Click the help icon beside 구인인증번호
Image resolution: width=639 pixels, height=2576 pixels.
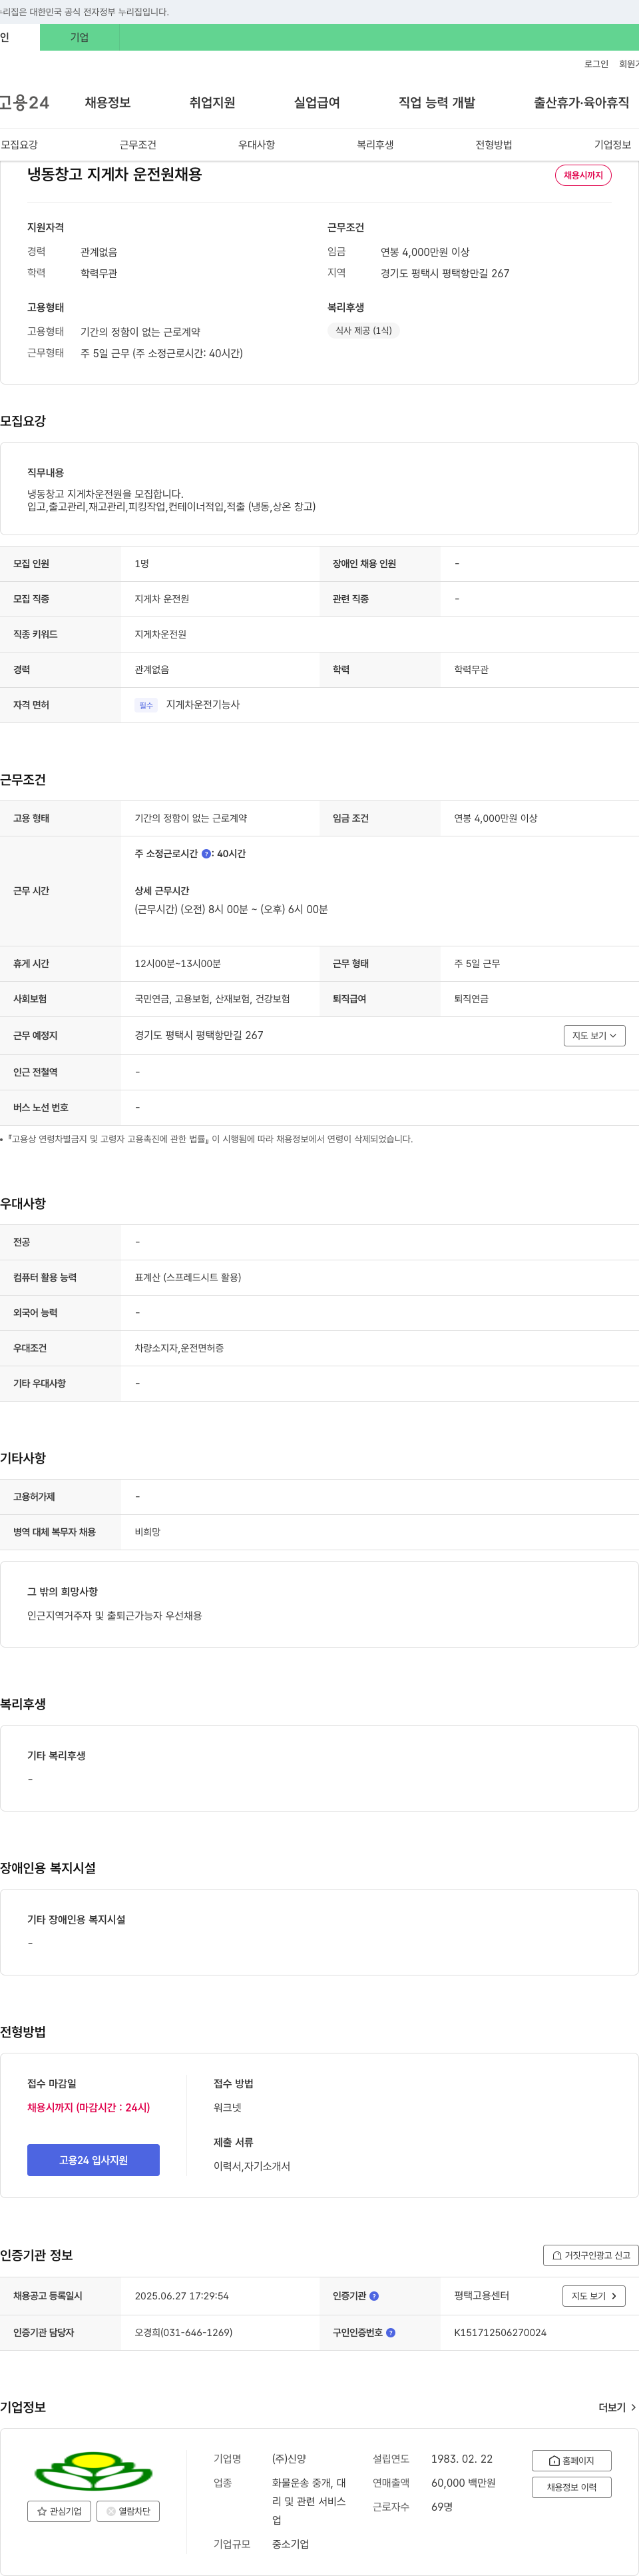[x=390, y=2333]
